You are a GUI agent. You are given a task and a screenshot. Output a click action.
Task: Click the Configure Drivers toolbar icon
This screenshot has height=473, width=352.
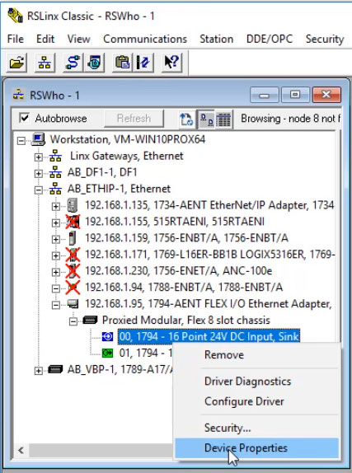(73, 63)
